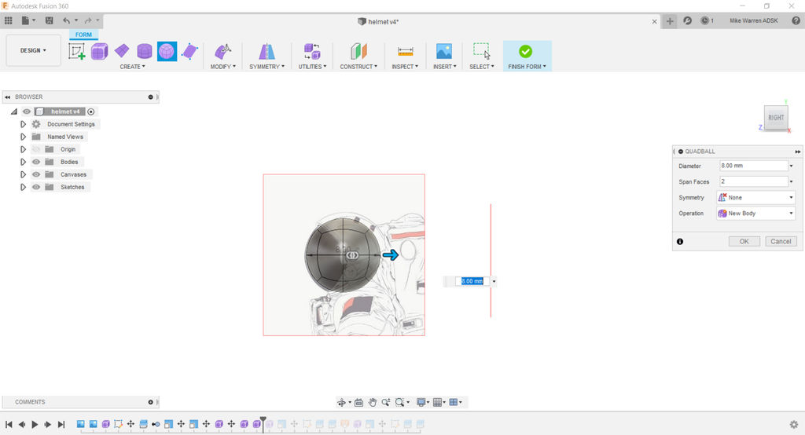Switch to the FORM tab
Screen dimensions: 805x435
tap(83, 35)
